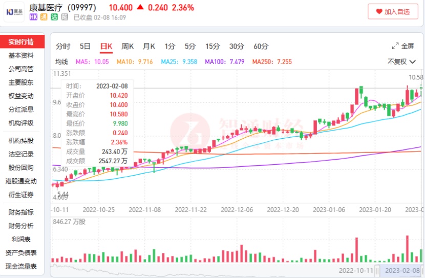Open 港股通变动 in the sidebar
425x278 pixels.
point(21,181)
